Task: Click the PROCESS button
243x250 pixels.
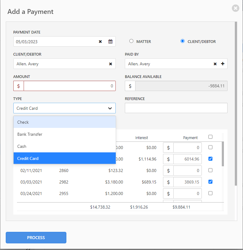Action: (x=36, y=238)
